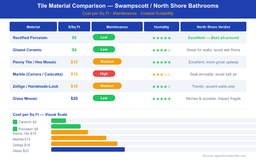Viewport: 256px width, 160px height.
Task: Click the Low badge in Glass Mosaic row
Action: [x=104, y=98]
